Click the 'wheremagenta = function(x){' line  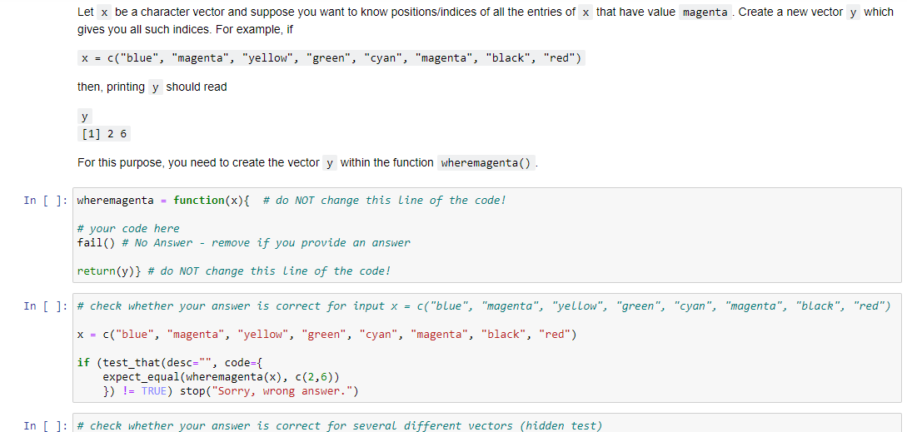pos(292,201)
